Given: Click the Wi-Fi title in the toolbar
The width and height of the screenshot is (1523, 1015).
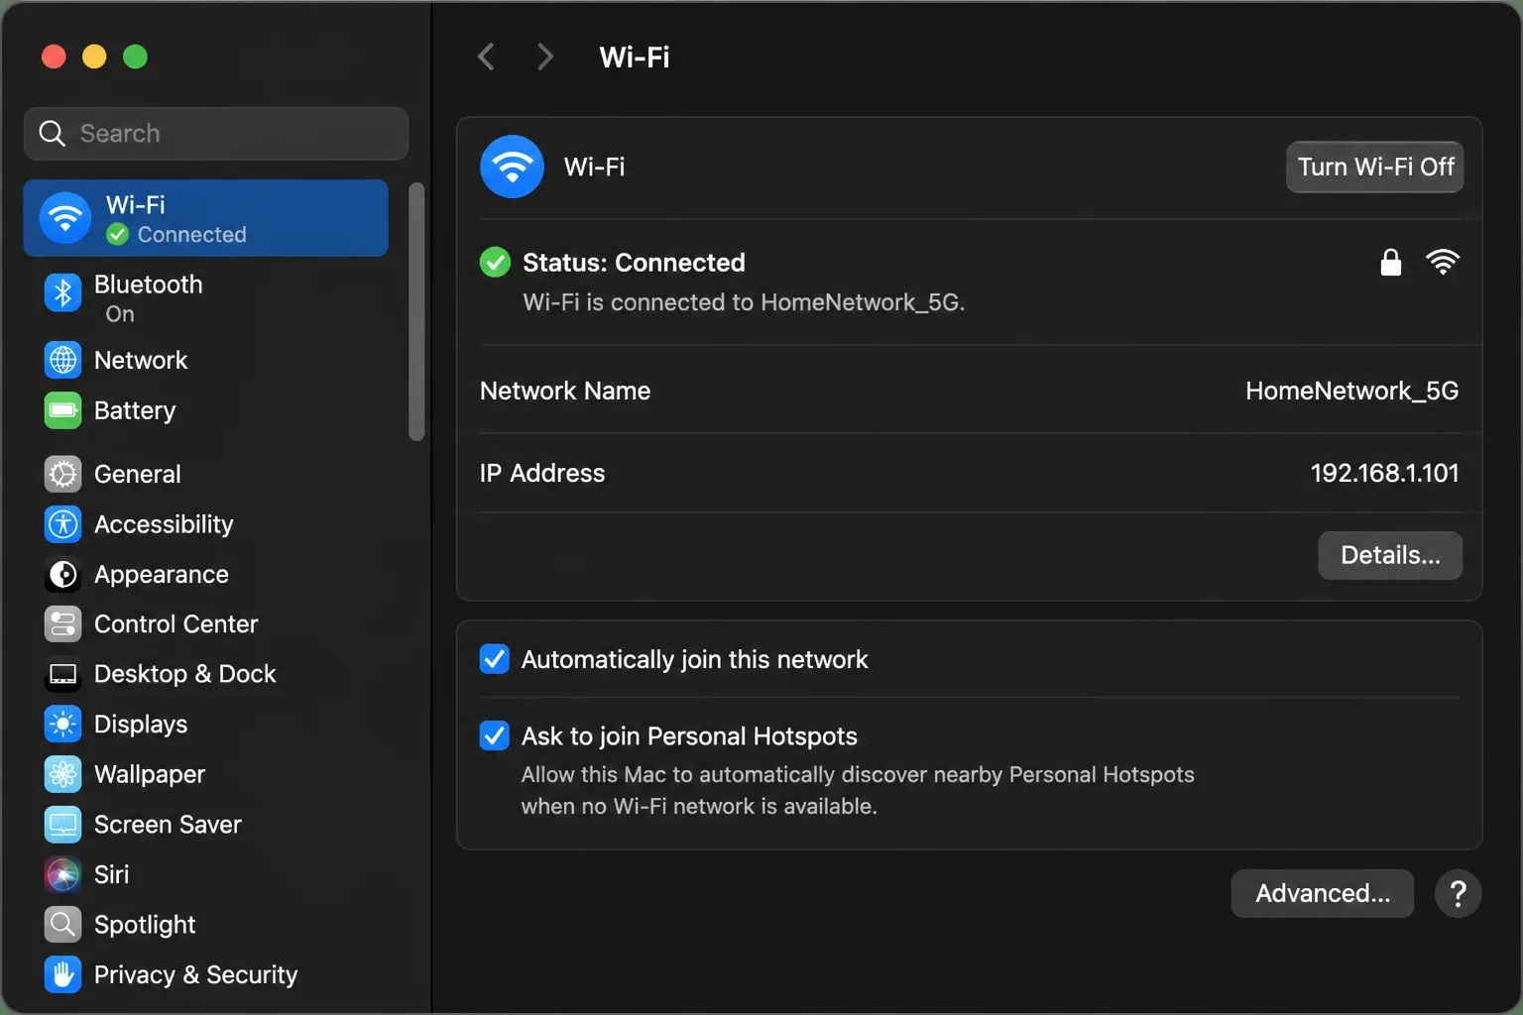Looking at the screenshot, I should 635,57.
